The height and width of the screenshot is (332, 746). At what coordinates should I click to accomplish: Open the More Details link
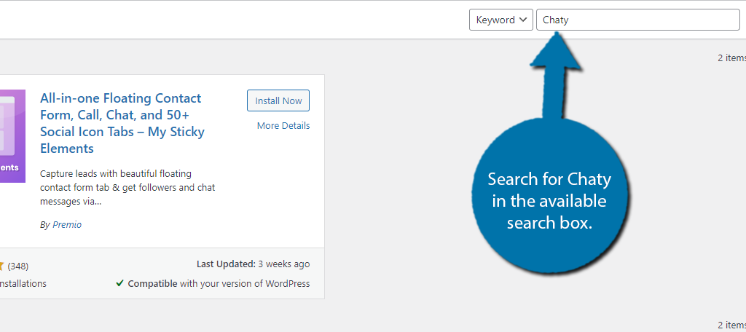click(283, 126)
